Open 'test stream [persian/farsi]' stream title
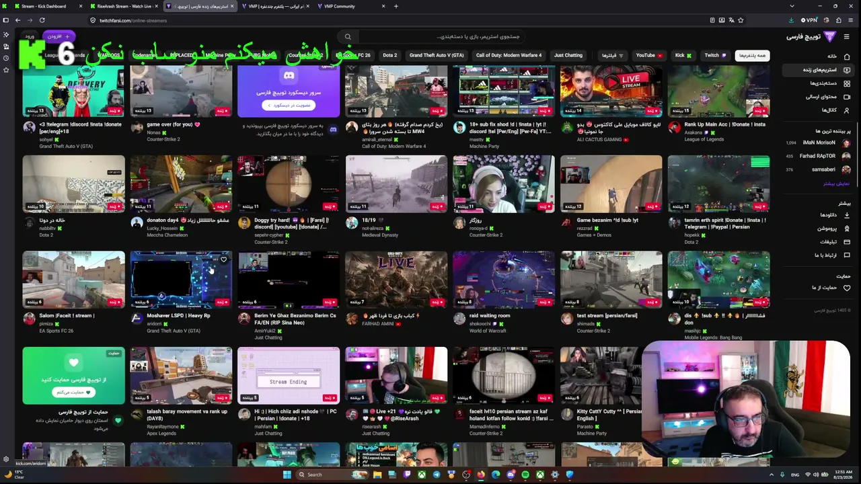The height and width of the screenshot is (484, 861). [607, 316]
